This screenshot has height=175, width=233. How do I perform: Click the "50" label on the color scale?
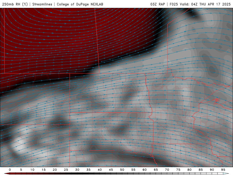(122, 170)
